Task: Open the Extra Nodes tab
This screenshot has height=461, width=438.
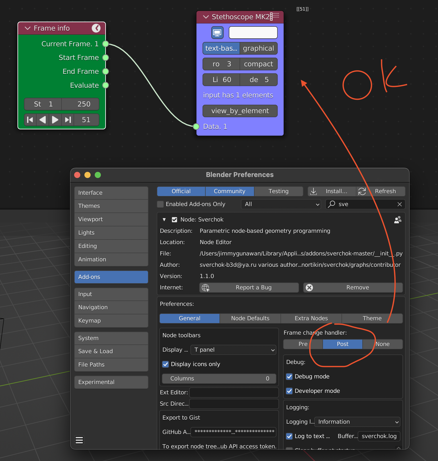Action: (x=311, y=318)
